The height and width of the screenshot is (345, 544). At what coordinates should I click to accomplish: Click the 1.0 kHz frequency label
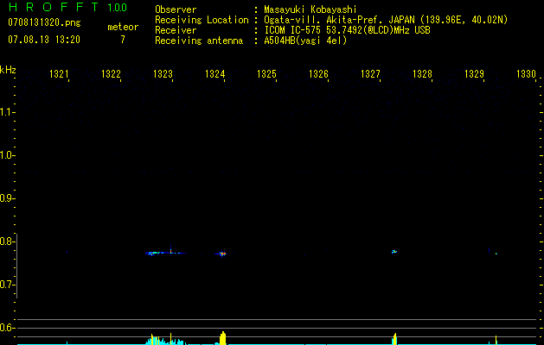(x=7, y=155)
